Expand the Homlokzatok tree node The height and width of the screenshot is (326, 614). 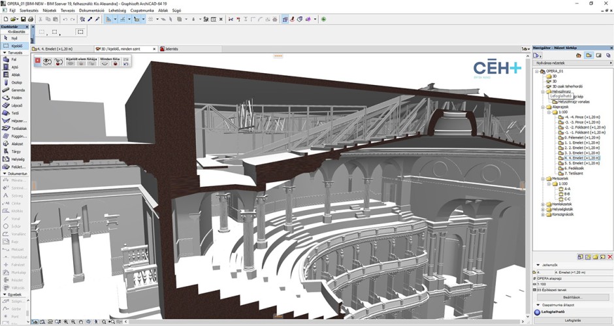point(543,204)
